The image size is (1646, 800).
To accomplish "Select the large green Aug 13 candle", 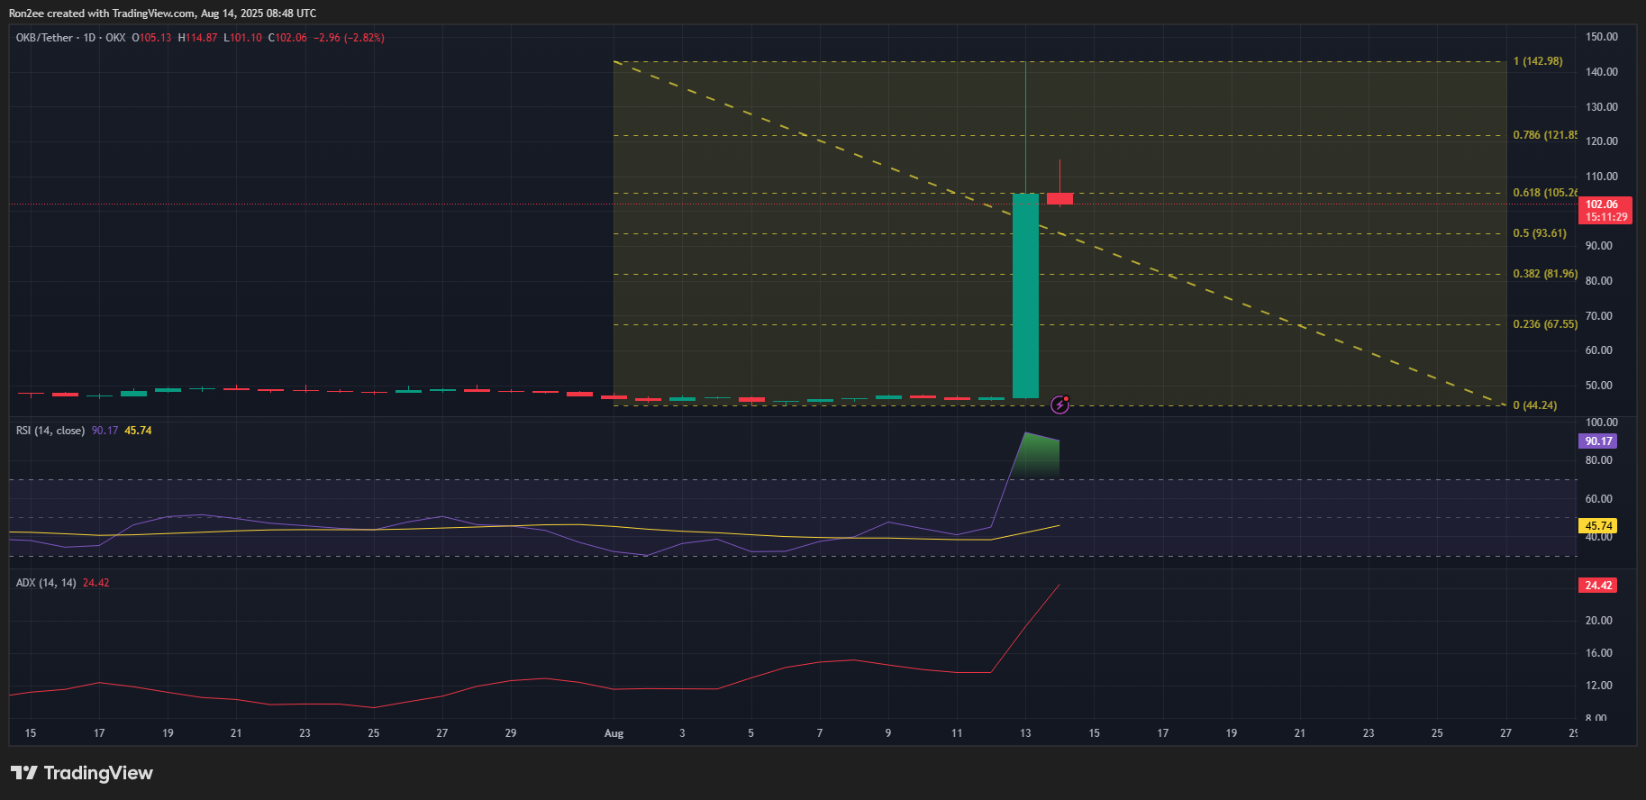I will point(1025,295).
